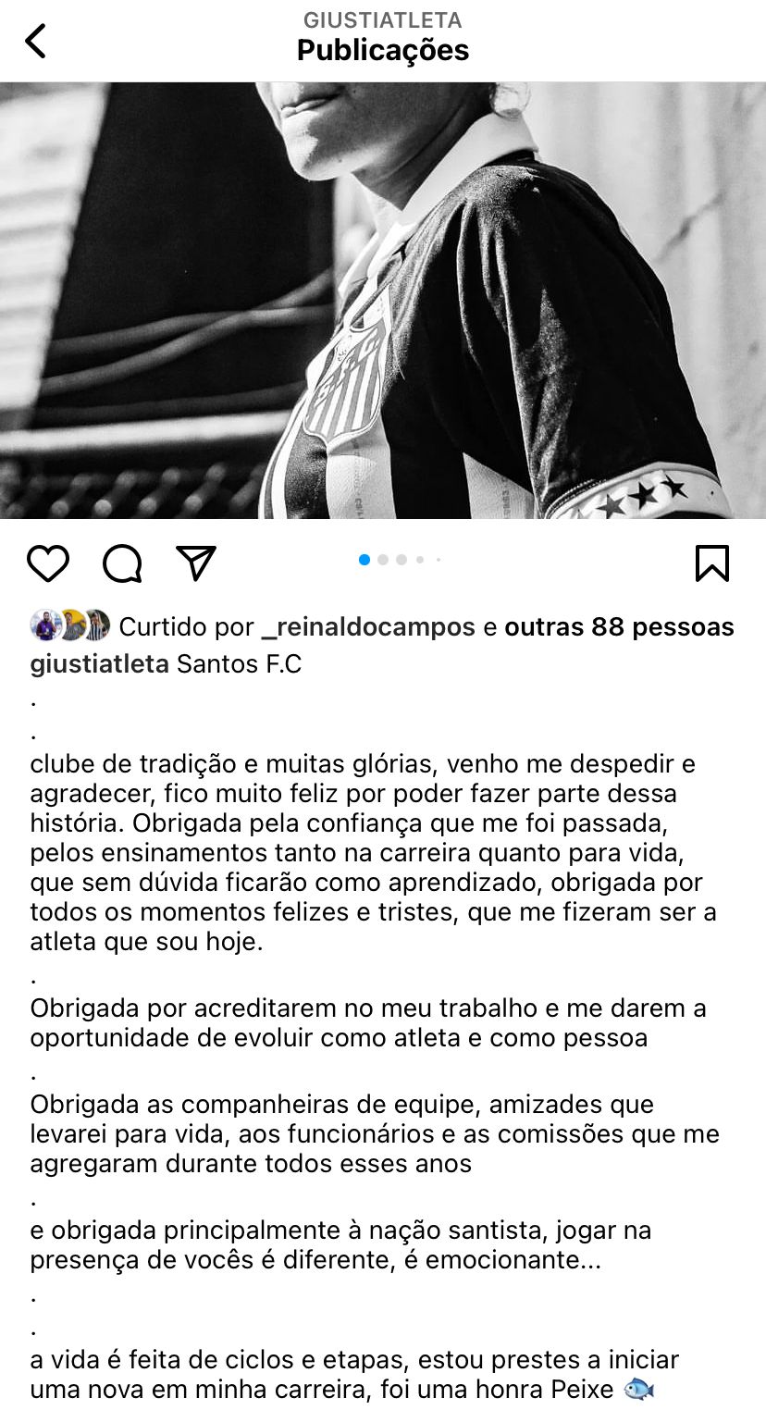
Task: Tap the Santos jersey photo
Action: (x=383, y=300)
